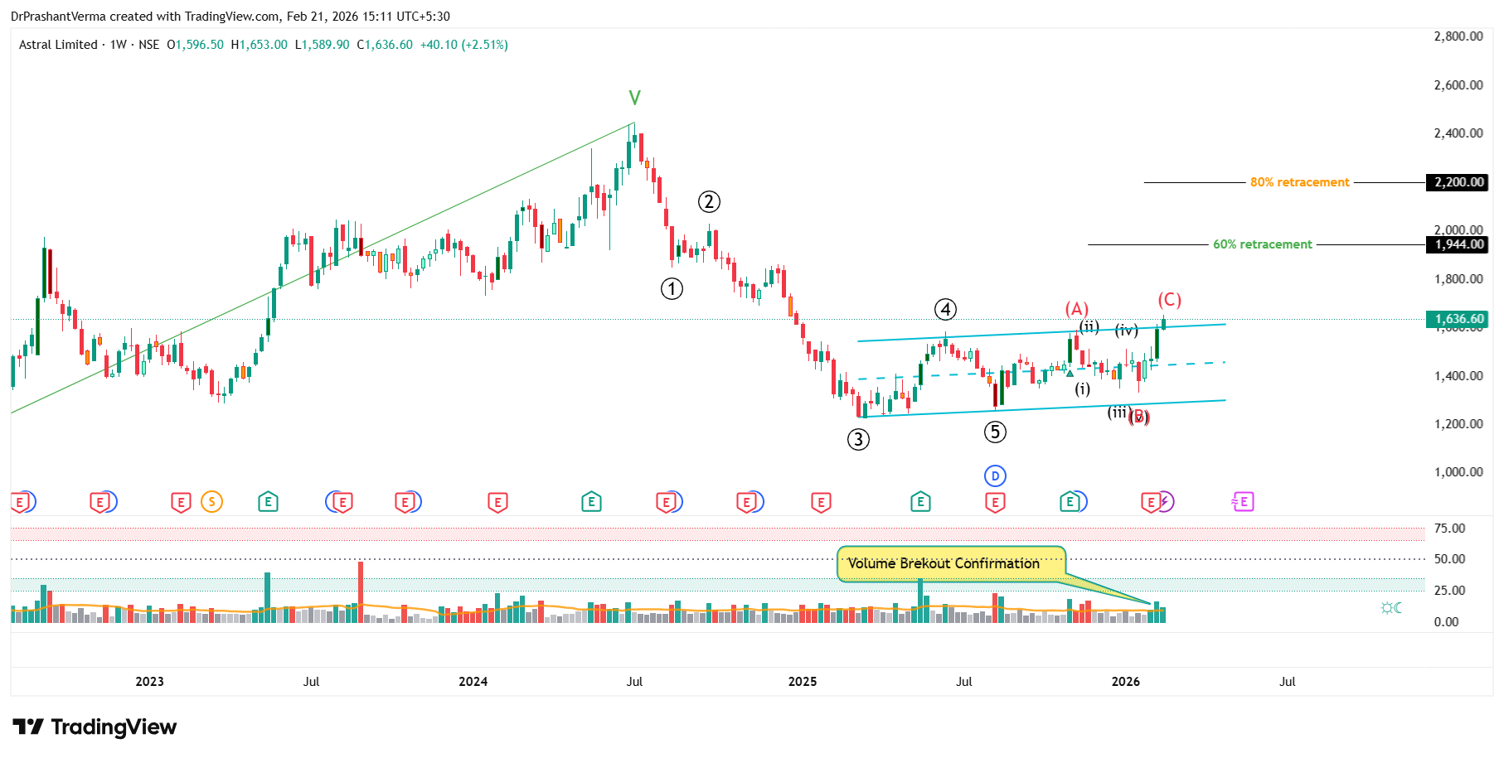Select the circled 1 wave label

tap(672, 288)
